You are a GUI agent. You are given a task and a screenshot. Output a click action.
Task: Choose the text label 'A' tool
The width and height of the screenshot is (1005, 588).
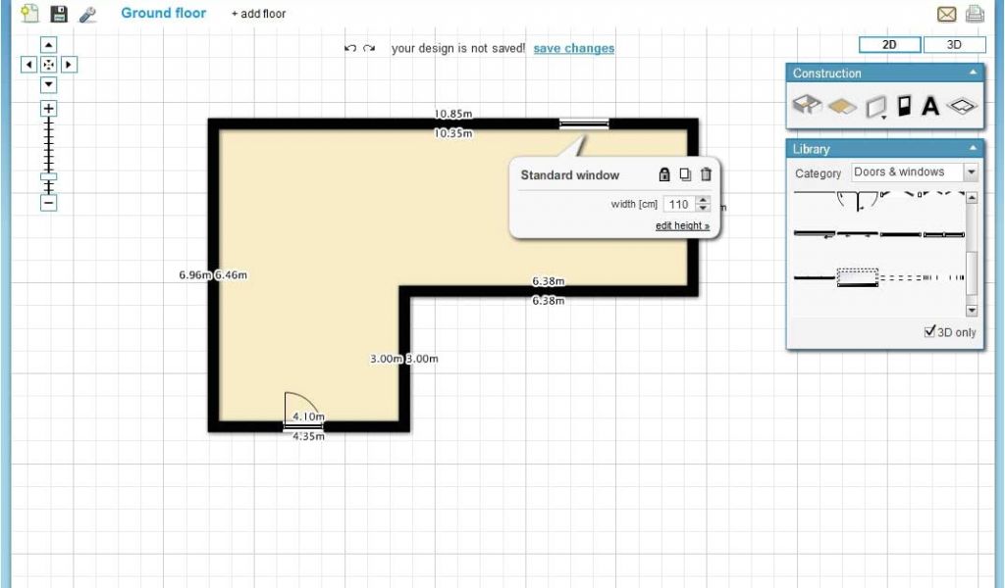pos(930,107)
